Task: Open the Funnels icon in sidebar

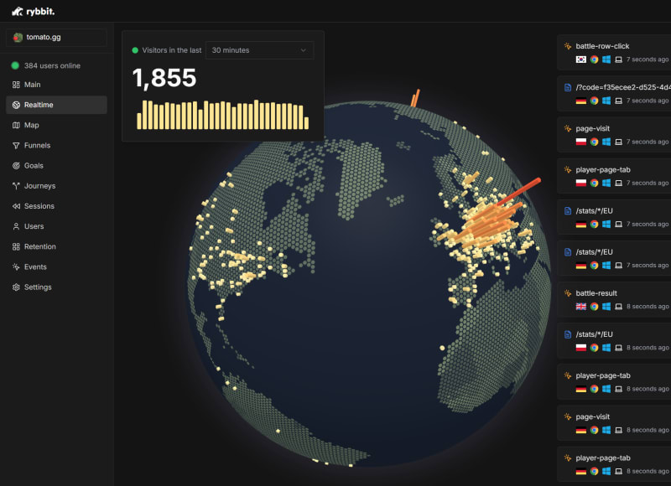Action: pyautogui.click(x=16, y=146)
